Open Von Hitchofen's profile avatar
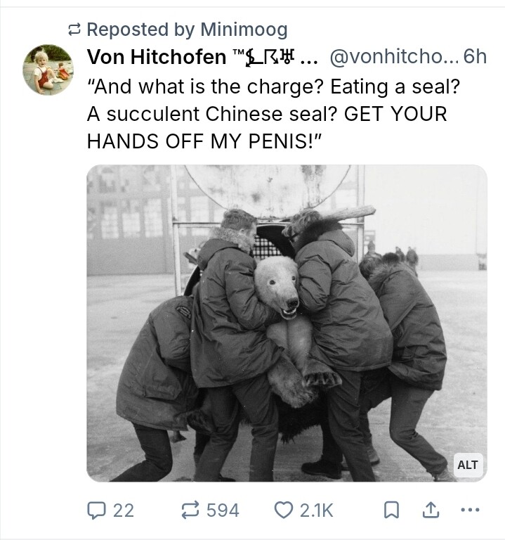This screenshot has height=540, width=505. click(x=48, y=70)
